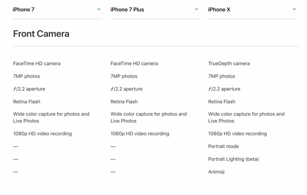Viewport: 307px width, 195px height.
Task: Click Animoji in the iPhone X column
Action: click(x=216, y=172)
